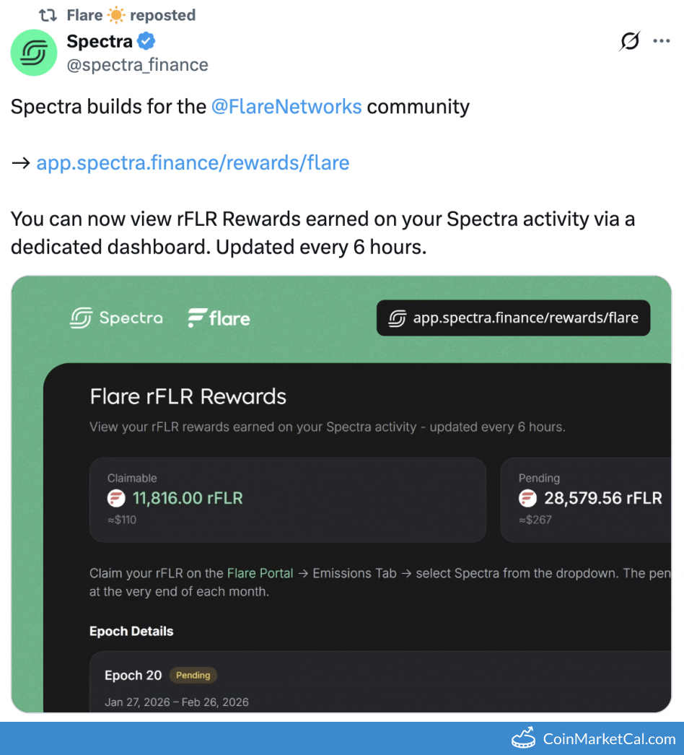The width and height of the screenshot is (684, 755).
Task: Click the Spectra display name
Action: click(100, 42)
